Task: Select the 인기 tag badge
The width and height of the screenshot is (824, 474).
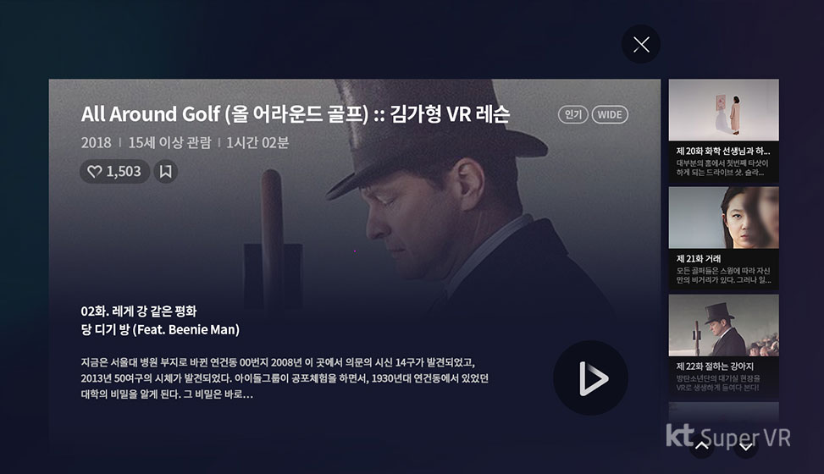Action: click(x=572, y=114)
